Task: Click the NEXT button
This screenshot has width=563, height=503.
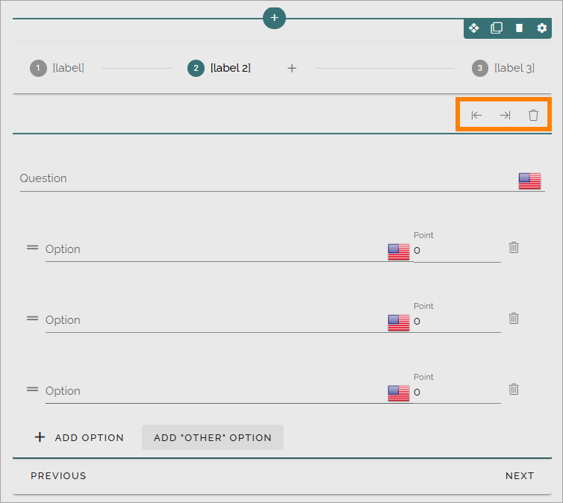Action: [520, 475]
